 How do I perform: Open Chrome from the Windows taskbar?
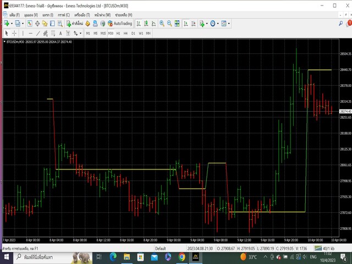182,257
